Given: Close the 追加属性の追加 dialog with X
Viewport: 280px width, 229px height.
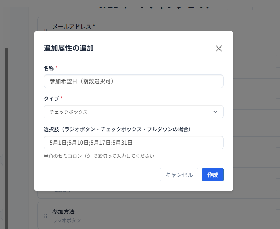Looking at the screenshot, I should click(x=219, y=49).
